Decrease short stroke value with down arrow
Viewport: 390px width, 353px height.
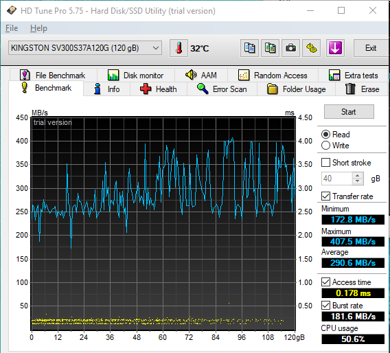pyautogui.click(x=358, y=181)
